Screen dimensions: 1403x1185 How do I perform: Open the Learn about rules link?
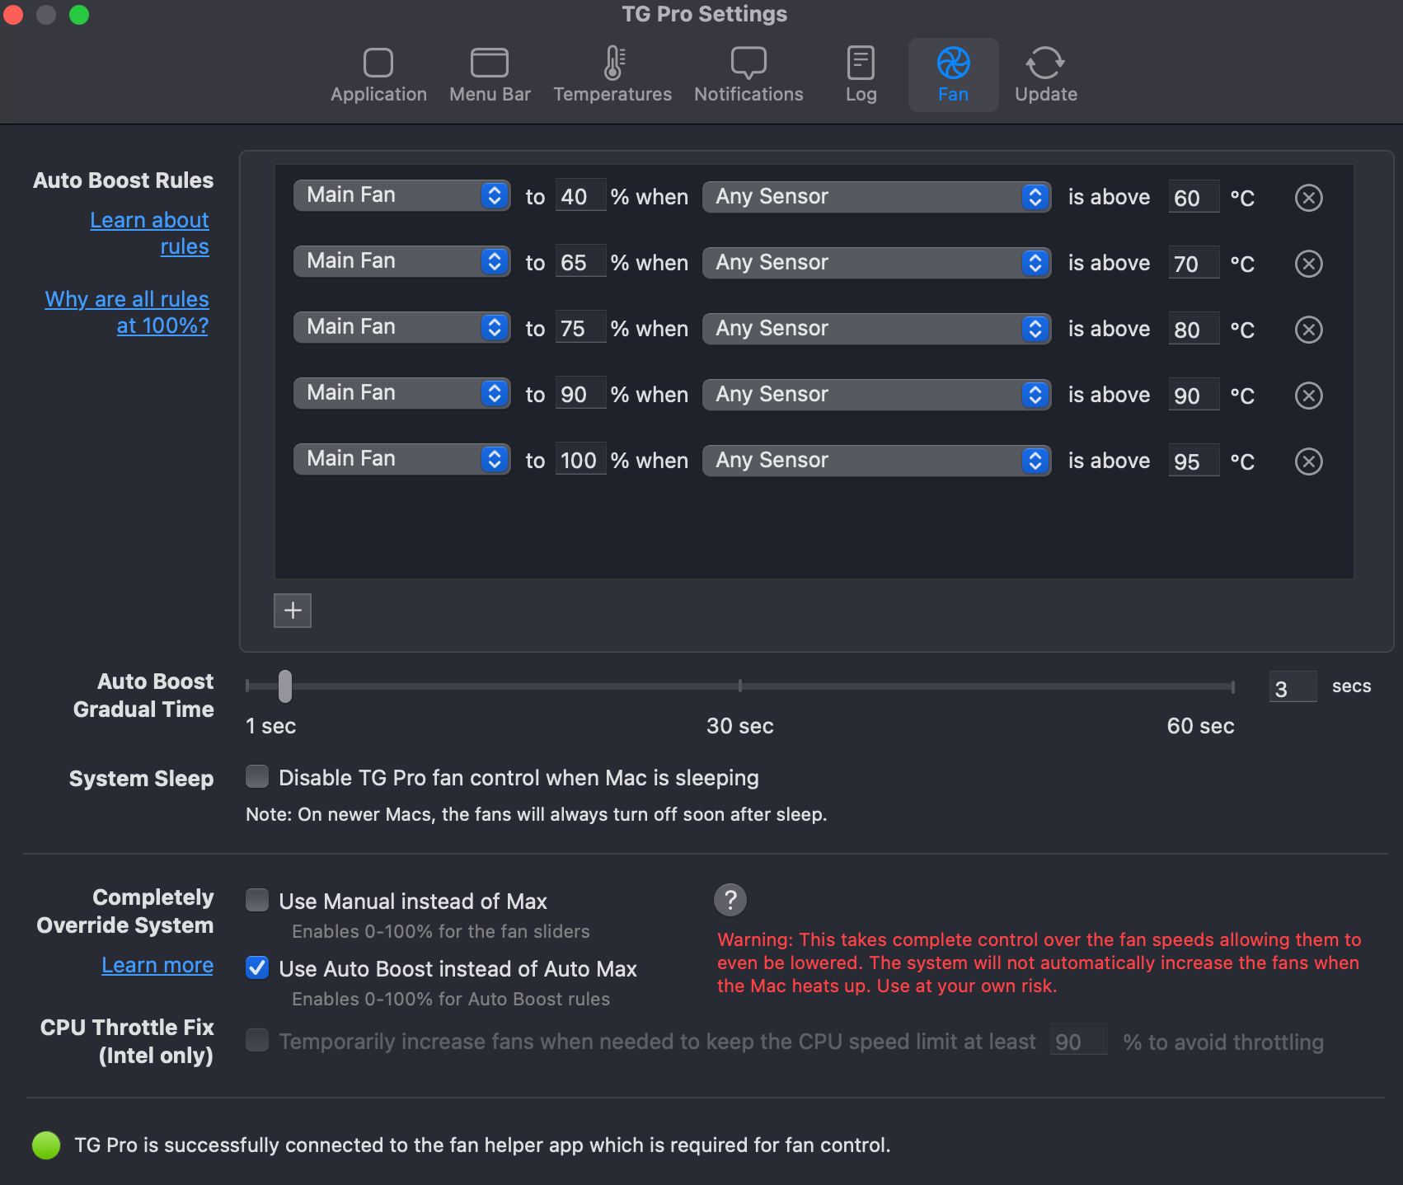point(149,233)
